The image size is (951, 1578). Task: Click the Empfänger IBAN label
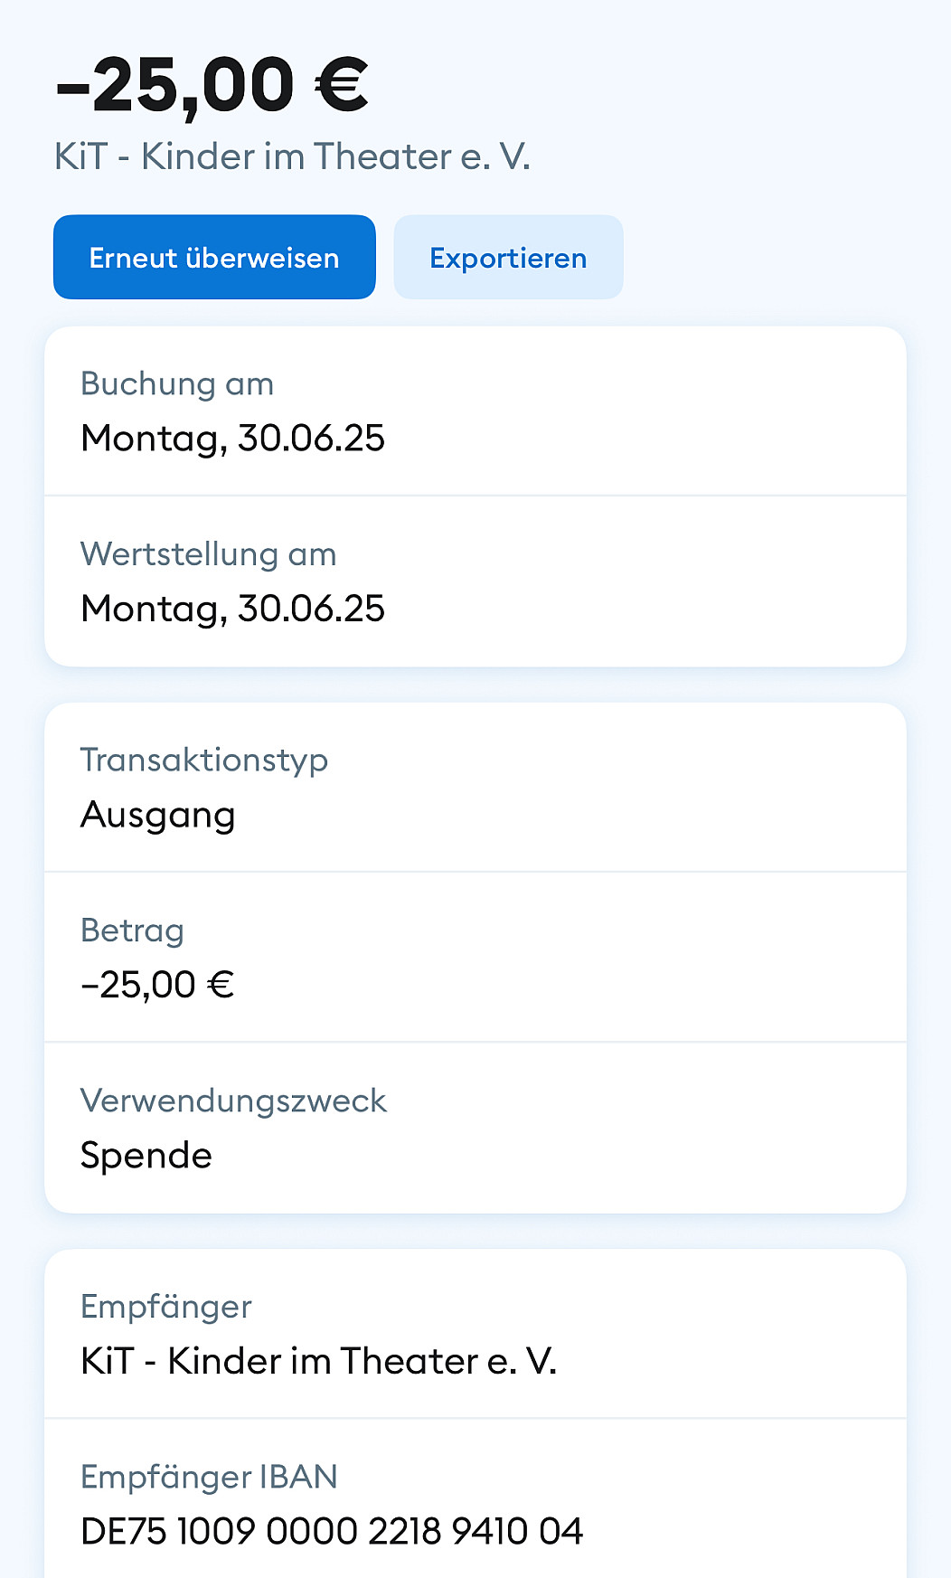click(209, 1477)
